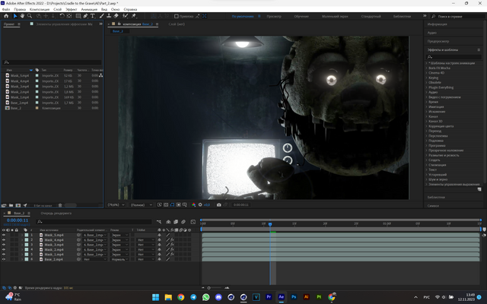Select the Hand tool in the toolbar

22,15
